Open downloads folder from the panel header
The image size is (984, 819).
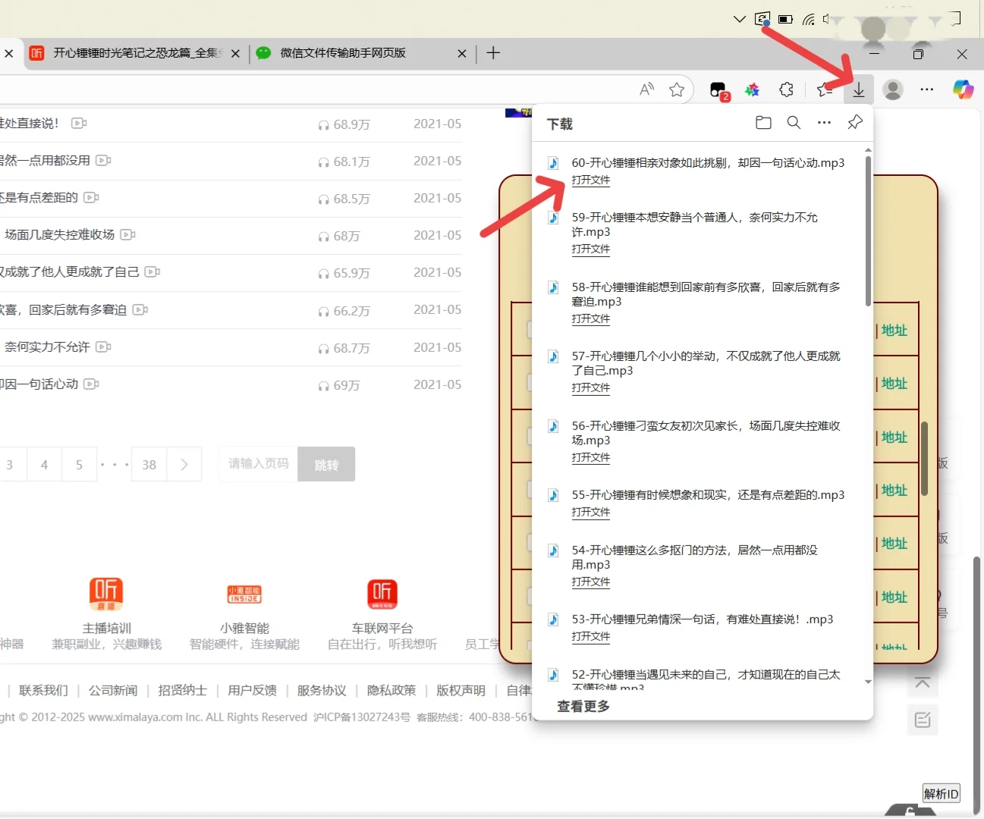point(763,123)
